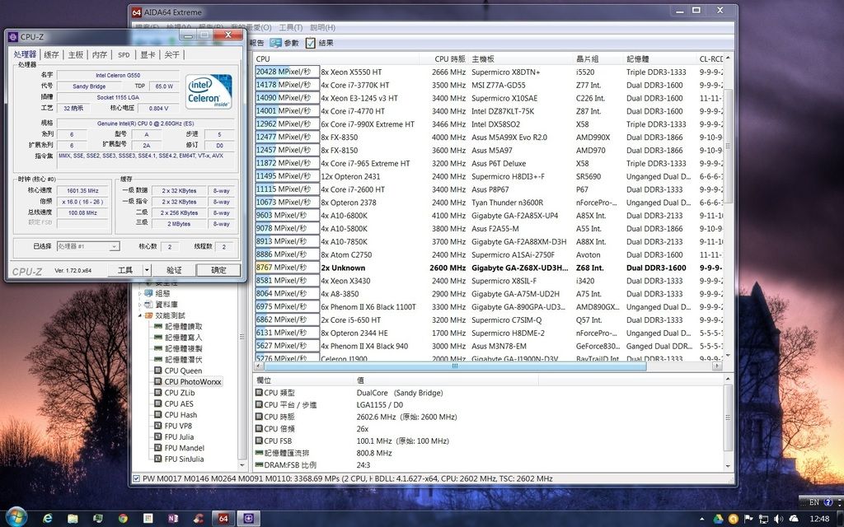
Task: Select the 8767 MPixel/秒 2x Unknown row
Action: 489,268
